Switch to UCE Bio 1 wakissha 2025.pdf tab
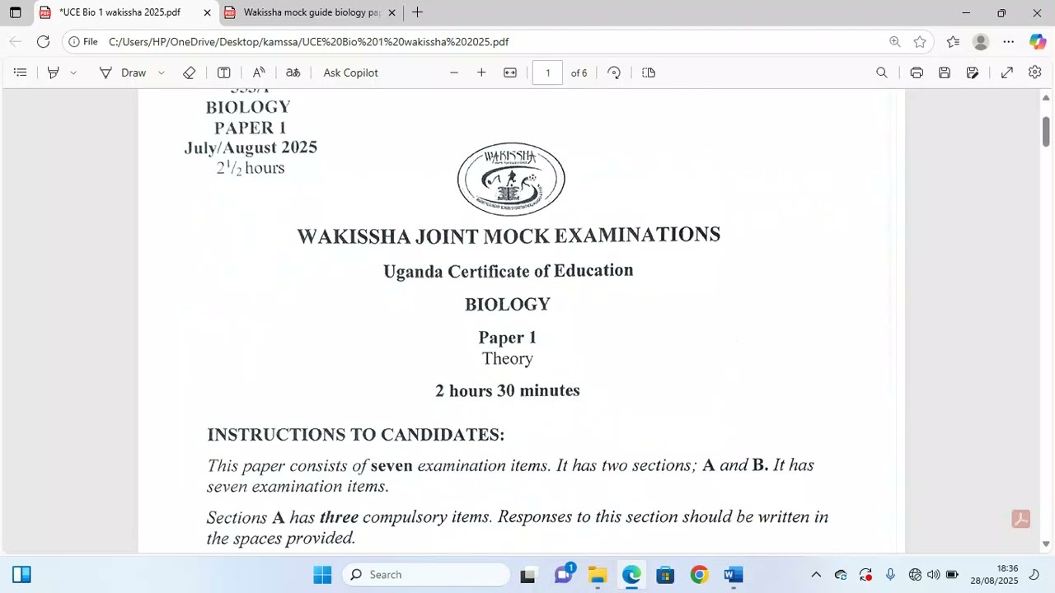 coord(120,12)
